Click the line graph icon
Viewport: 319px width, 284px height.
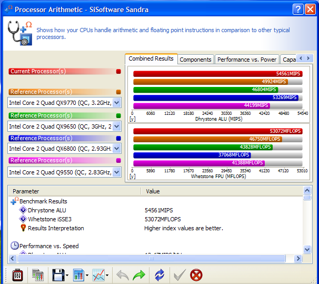tap(98, 275)
